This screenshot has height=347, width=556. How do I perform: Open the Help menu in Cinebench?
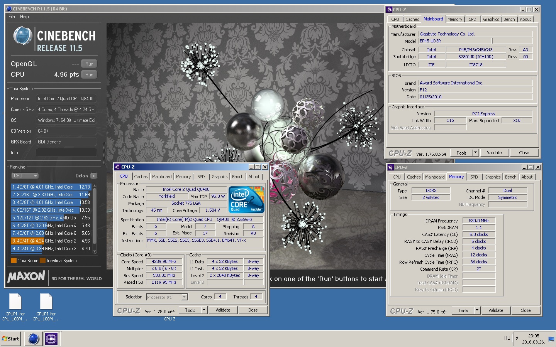point(24,17)
